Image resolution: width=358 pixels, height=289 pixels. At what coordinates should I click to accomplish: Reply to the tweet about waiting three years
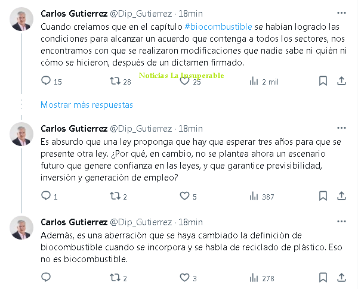click(47, 196)
